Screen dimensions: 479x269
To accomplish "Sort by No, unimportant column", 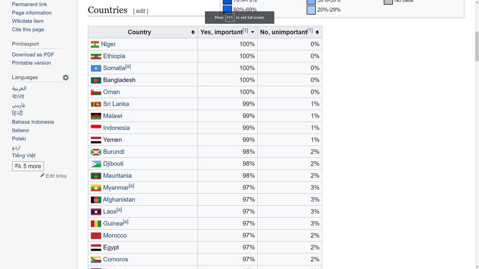I will pos(317,32).
